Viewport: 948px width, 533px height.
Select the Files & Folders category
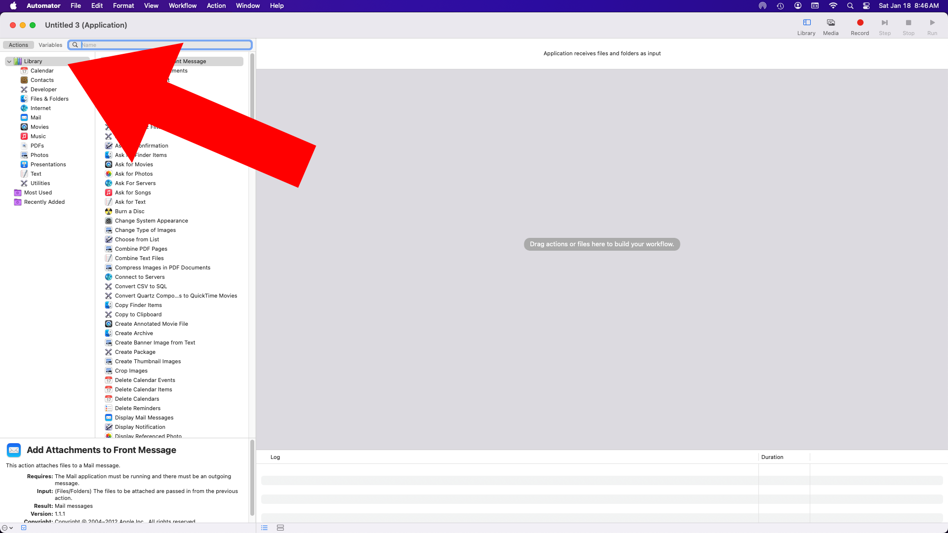[49, 99]
